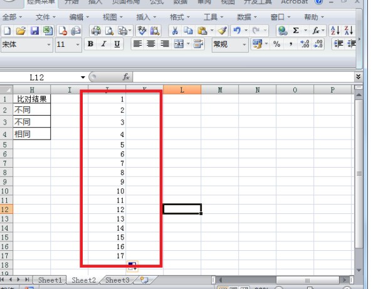Click the Name Box showing L12
Viewport: 376px width, 289px height.
[x=37, y=78]
